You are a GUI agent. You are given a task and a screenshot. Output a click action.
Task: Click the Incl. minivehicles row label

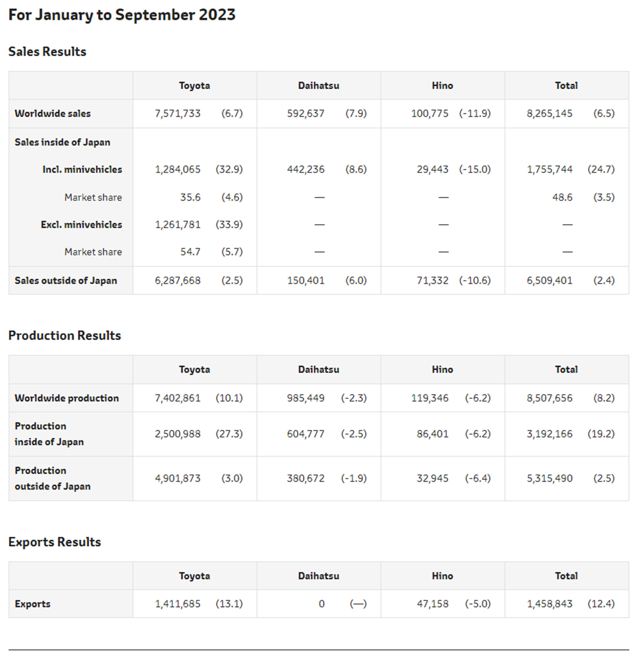coord(82,169)
